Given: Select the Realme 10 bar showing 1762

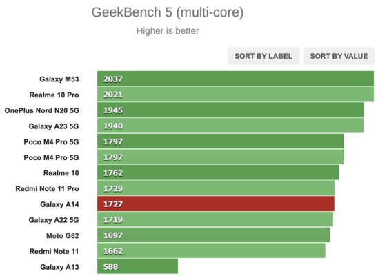Looking at the screenshot, I should (x=218, y=172).
